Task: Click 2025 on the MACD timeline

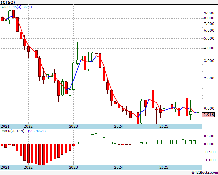Action: tap(164, 167)
